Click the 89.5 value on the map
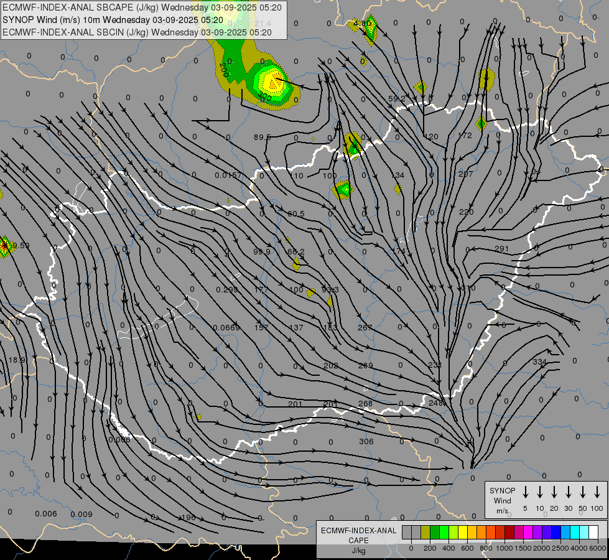The height and width of the screenshot is (560, 609). click(x=263, y=137)
